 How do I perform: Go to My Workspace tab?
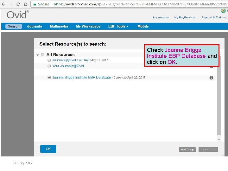coord(88,26)
